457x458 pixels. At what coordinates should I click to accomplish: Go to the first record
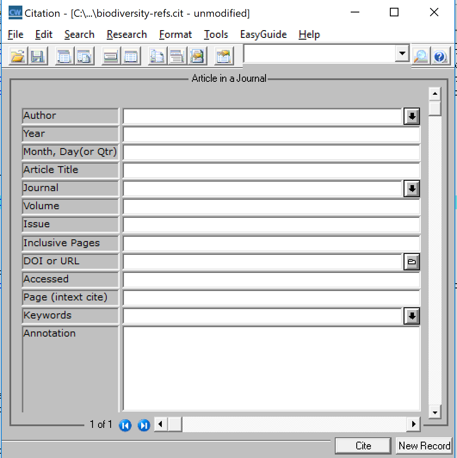click(x=125, y=425)
